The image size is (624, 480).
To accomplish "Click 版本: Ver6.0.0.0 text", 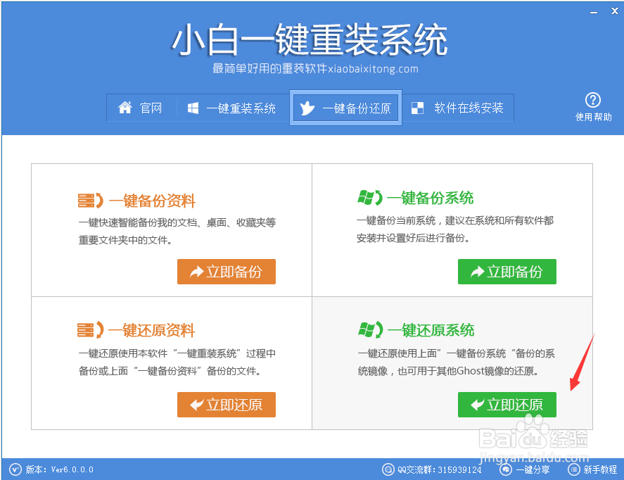I will point(60,469).
